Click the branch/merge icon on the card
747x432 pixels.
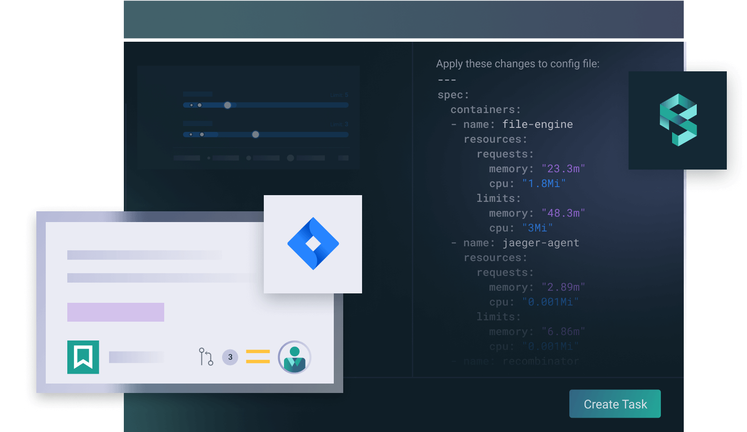[205, 357]
